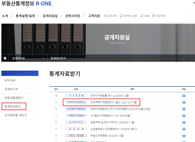Click the home icon in breadcrumb bar
195x142 pixels.
click(x=5, y=58)
